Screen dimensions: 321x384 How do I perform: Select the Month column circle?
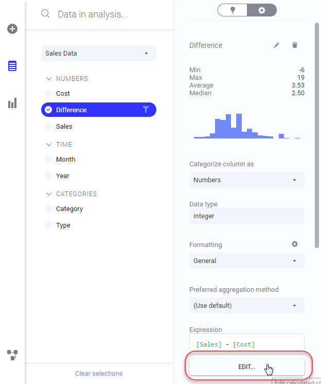pos(48,159)
